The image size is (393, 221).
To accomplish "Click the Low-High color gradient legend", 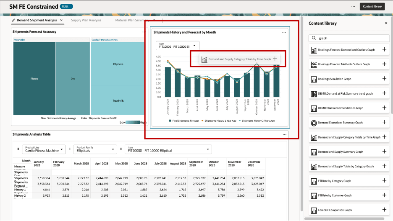I will coord(133,122).
